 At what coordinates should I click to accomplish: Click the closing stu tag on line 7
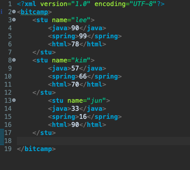pyautogui.click(x=44, y=52)
